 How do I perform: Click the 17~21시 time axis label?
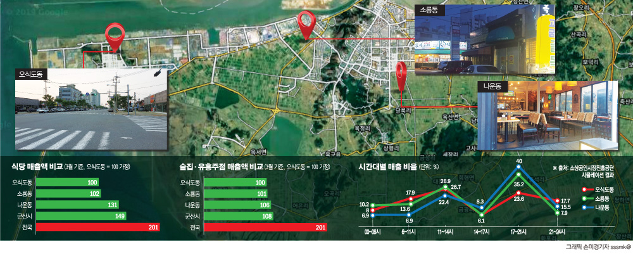(519, 233)
